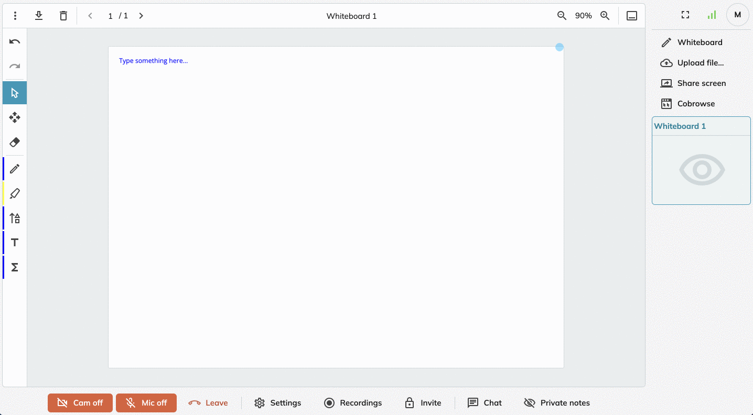Open the Invite dialog
This screenshot has width=753, height=415.
(x=423, y=403)
